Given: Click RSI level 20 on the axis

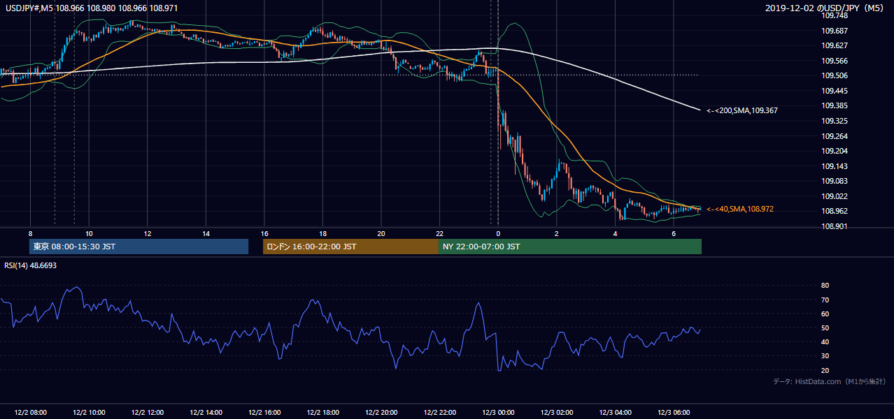Looking at the screenshot, I should tap(825, 370).
